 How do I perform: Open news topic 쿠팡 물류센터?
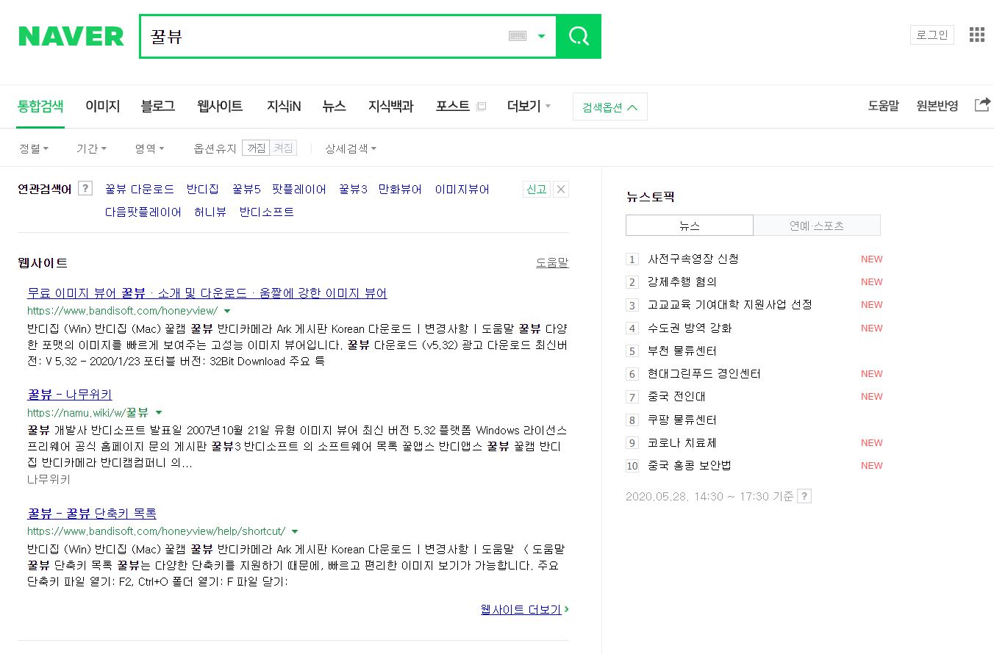[682, 420]
